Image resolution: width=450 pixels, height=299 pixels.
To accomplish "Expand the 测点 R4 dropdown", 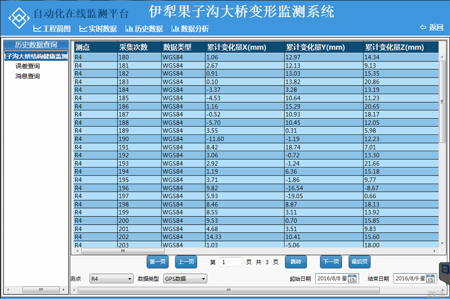I will point(130,279).
